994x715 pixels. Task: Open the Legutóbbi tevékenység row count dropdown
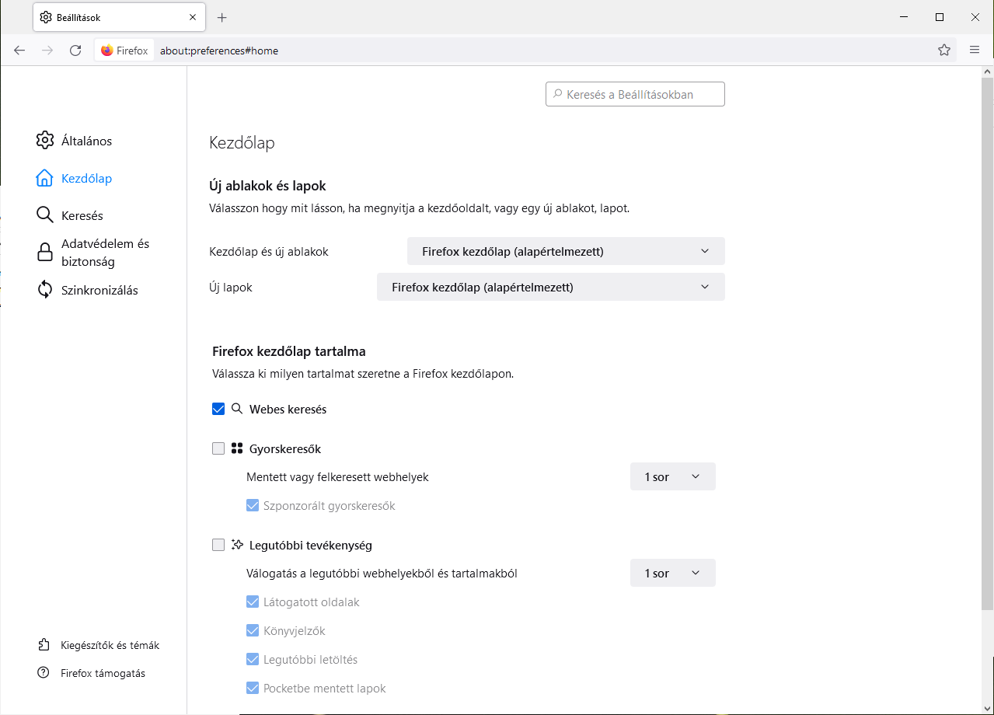pos(672,573)
